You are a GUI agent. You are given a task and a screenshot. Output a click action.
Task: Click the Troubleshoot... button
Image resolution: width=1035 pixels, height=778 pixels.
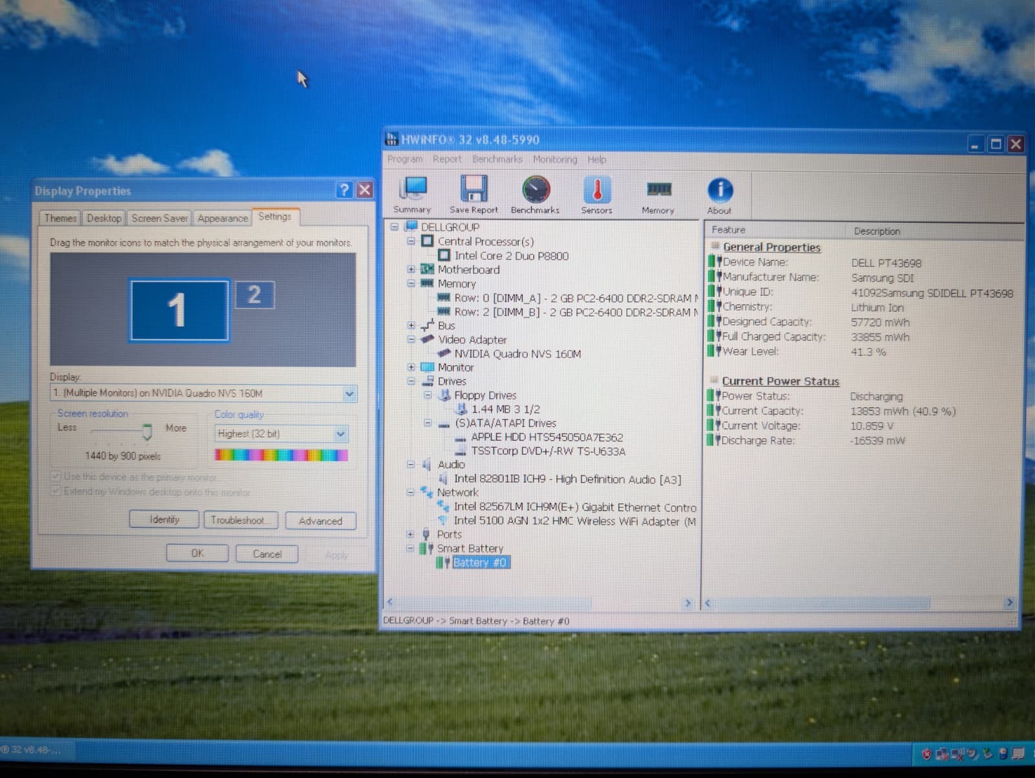[x=241, y=520]
